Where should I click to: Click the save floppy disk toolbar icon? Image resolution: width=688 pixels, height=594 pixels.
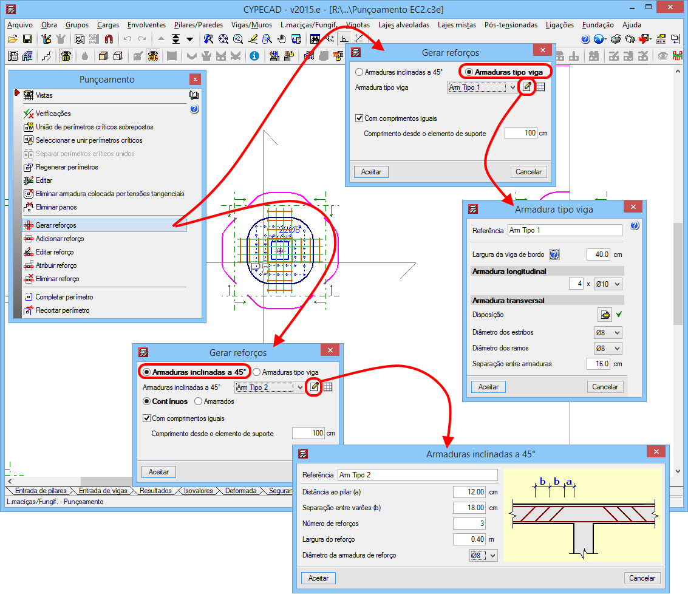pos(27,39)
